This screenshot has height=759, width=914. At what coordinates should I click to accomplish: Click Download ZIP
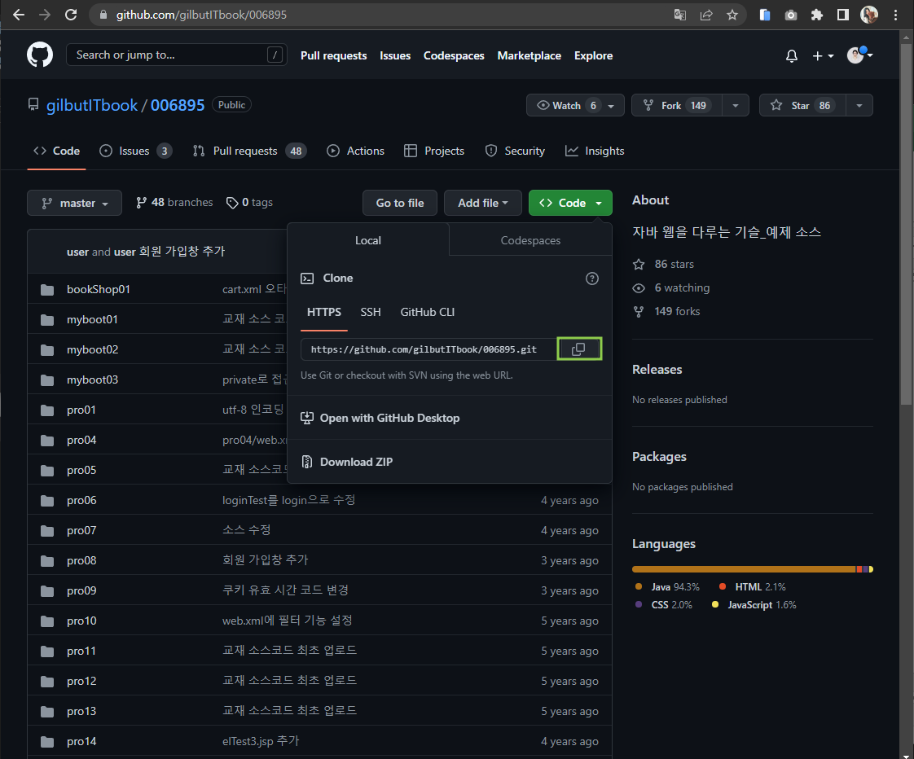[355, 462]
